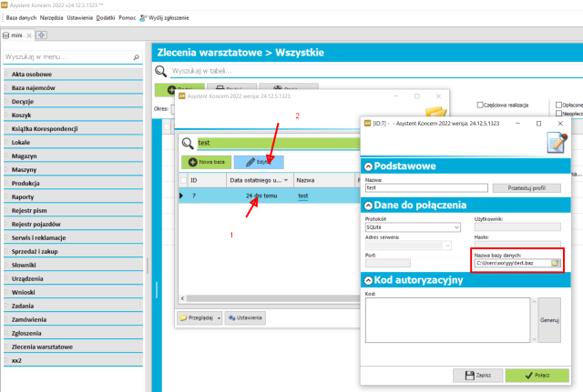
Task: Click the Ustawienia button in database window
Action: click(x=245, y=318)
